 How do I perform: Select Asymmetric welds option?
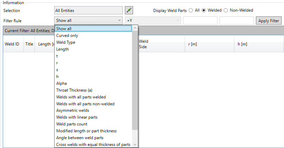[x=72, y=110]
